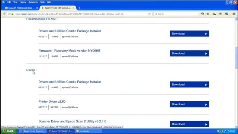The height and width of the screenshot is (134, 238).
Task: Download Scanner Driver and Epson Scan 2 Utility
Action: tap(189, 124)
